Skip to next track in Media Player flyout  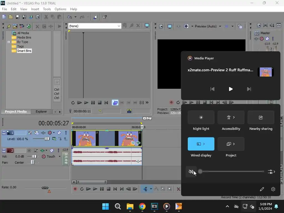[249, 89]
